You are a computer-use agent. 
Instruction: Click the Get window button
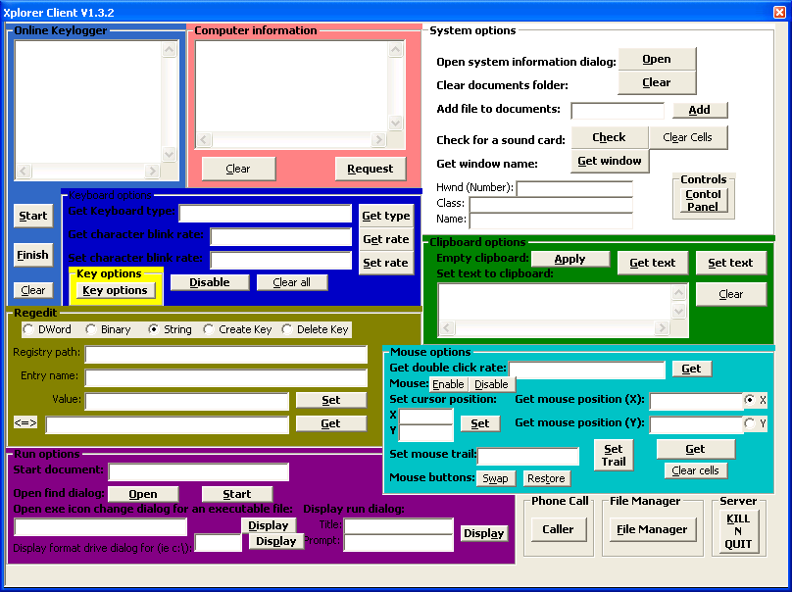tap(609, 161)
